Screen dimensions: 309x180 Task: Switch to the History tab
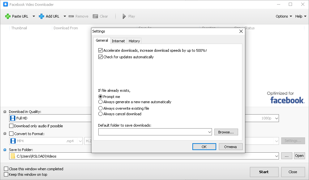point(134,41)
